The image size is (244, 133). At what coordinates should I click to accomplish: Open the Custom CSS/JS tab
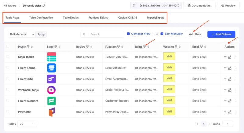128,18
